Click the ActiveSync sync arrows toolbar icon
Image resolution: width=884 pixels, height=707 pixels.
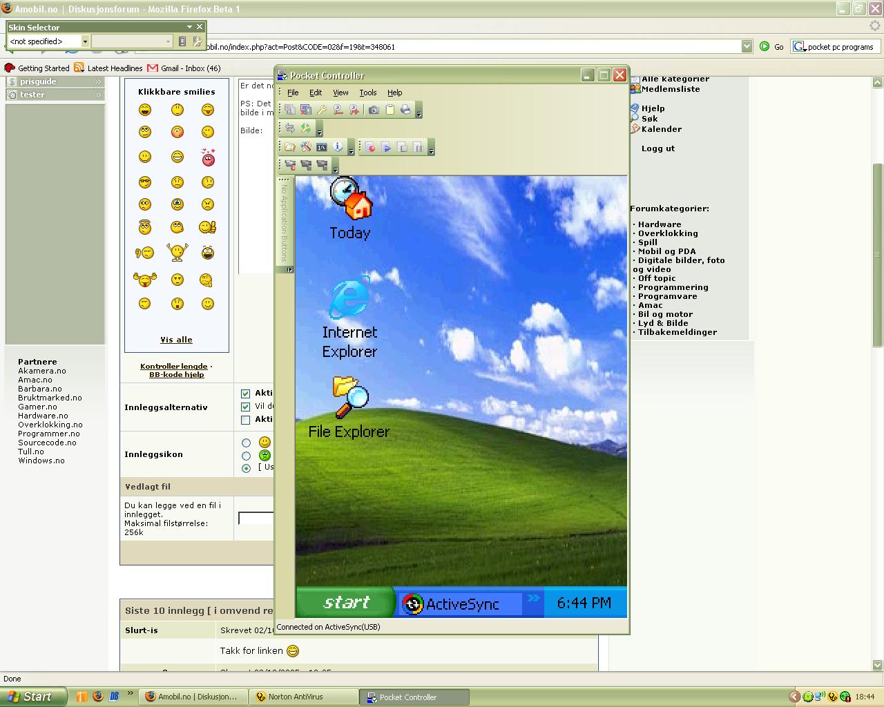tap(290, 128)
